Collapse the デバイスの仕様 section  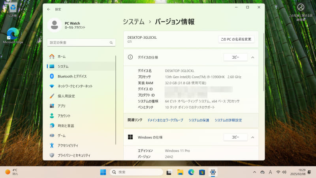[252, 57]
